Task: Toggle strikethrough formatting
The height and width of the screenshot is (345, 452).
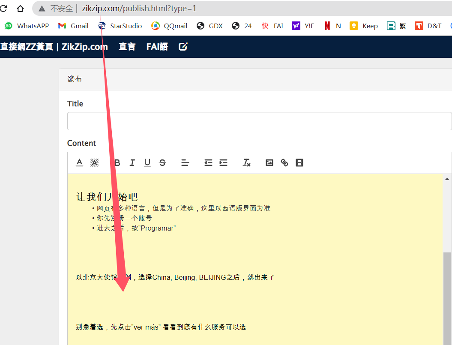Action: tap(162, 163)
